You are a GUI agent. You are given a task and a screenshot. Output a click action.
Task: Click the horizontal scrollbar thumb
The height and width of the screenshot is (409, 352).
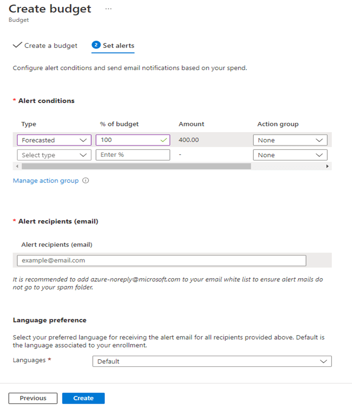[136, 166]
